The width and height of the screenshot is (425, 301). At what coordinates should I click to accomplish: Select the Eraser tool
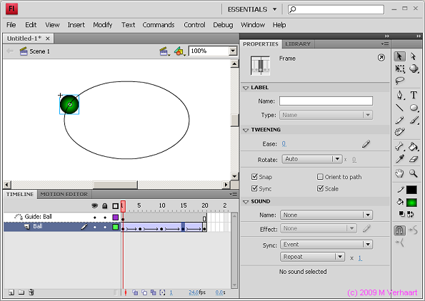(414, 159)
